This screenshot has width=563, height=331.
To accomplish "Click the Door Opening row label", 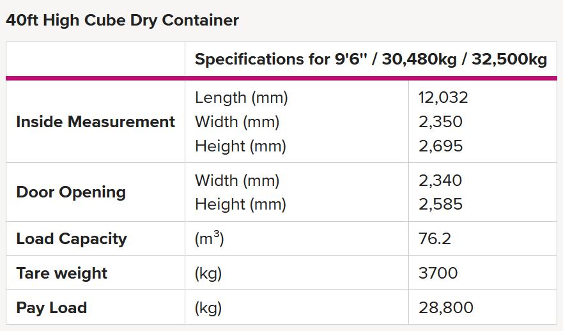I will coord(71,192).
